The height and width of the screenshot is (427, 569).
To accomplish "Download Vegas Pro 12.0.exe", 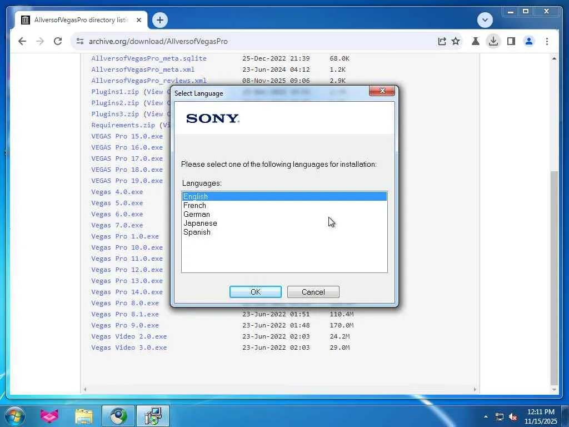I will [127, 270].
